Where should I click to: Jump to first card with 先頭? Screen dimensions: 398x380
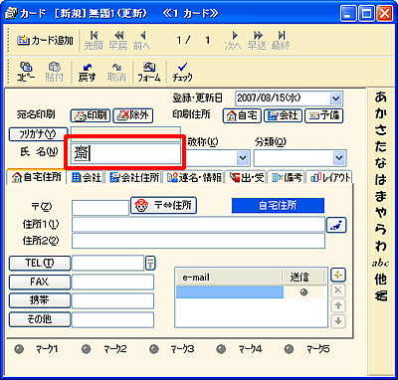(x=94, y=41)
